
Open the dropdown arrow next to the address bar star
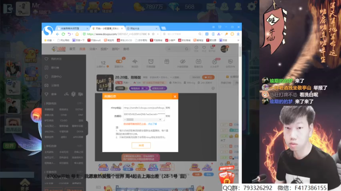[158, 34]
